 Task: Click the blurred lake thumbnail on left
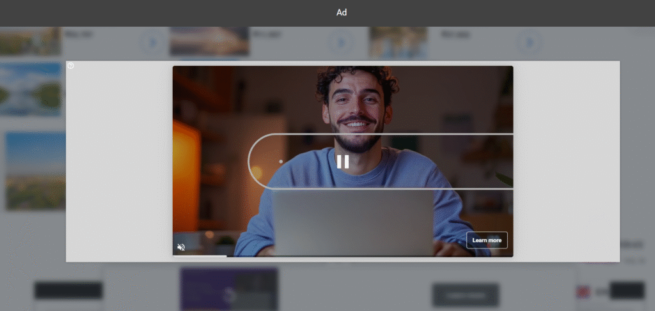[x=32, y=89]
